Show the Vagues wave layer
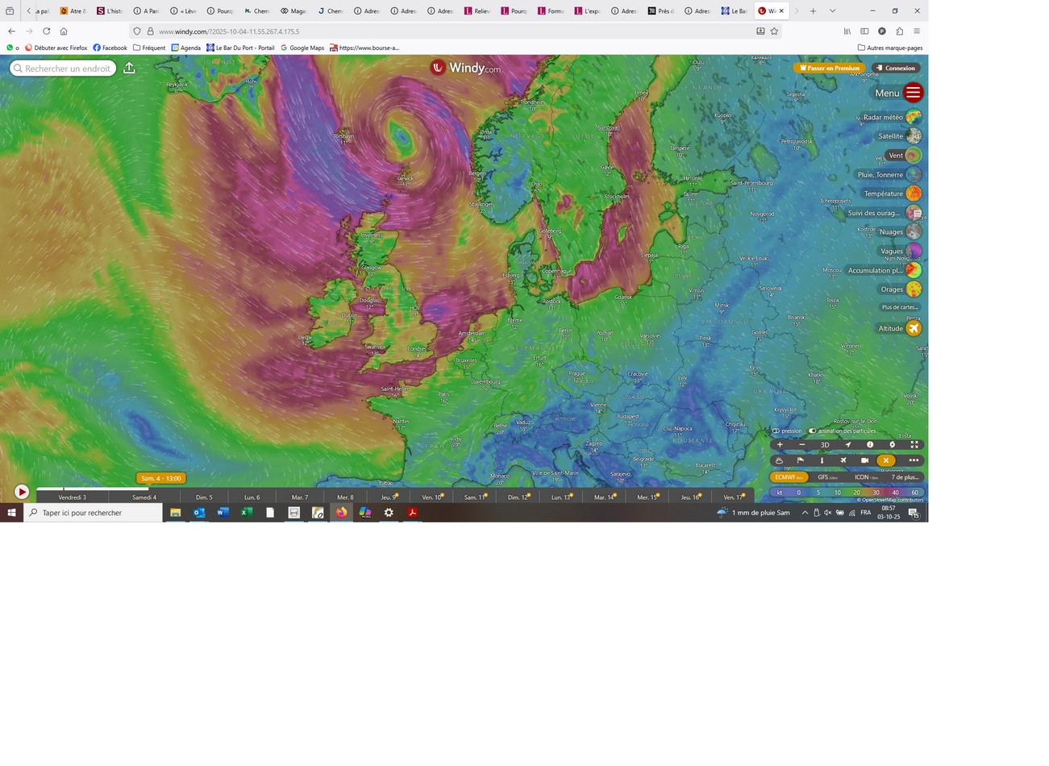 (x=913, y=251)
